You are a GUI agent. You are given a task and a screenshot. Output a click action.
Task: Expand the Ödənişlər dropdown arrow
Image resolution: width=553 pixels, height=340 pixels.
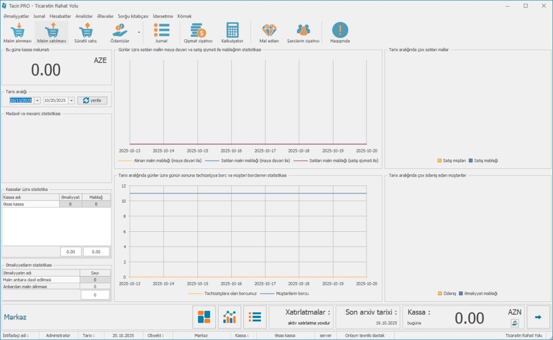coord(139,33)
